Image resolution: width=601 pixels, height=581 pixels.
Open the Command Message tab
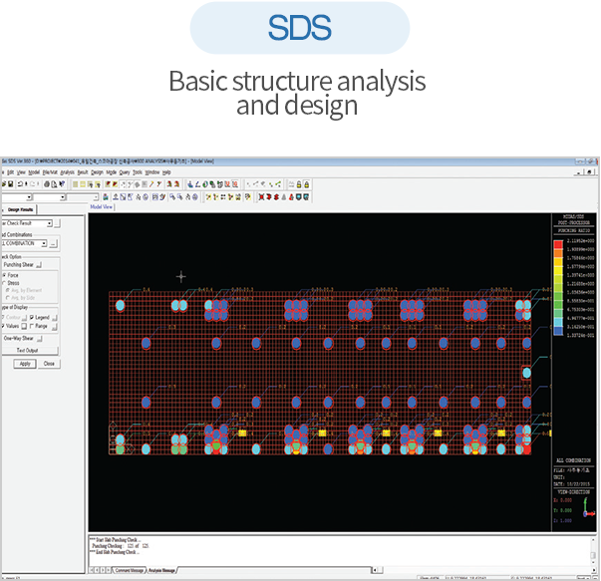click(x=130, y=570)
